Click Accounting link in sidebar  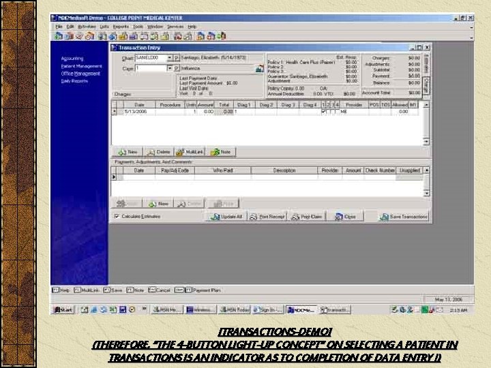point(72,59)
